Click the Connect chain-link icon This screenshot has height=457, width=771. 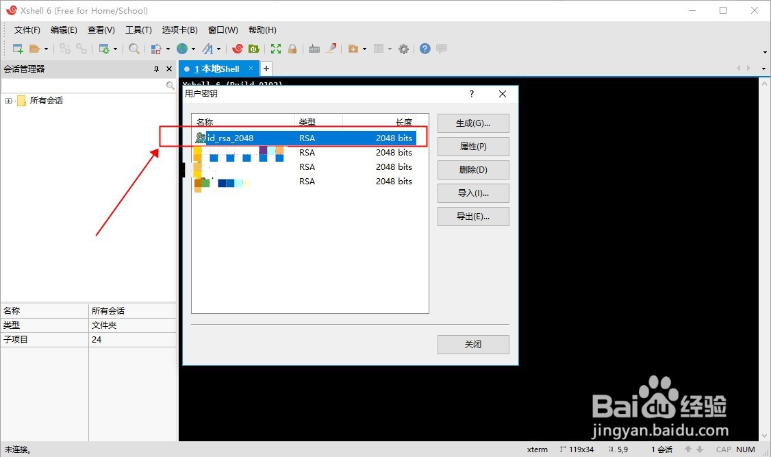pyautogui.click(x=65, y=49)
